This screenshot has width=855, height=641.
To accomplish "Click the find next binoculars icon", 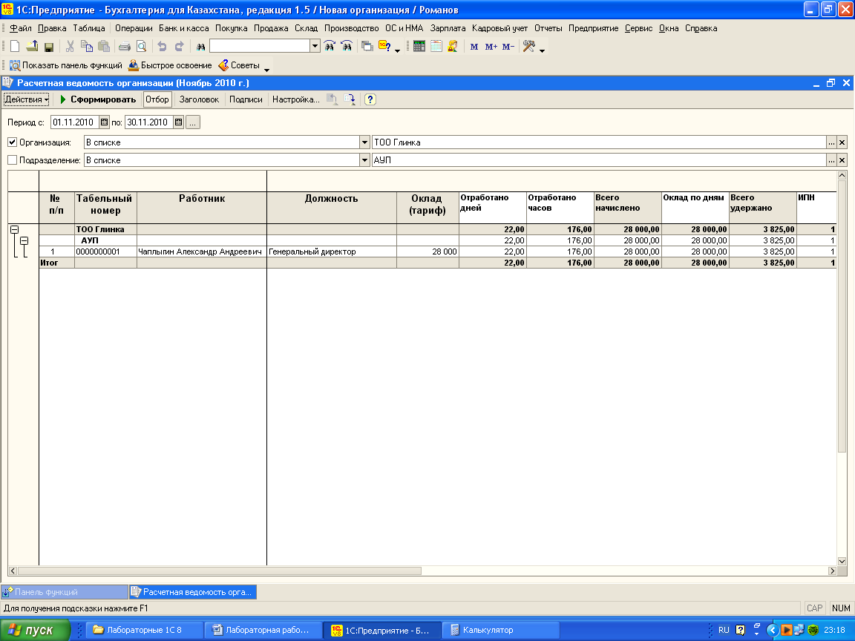I will [330, 46].
